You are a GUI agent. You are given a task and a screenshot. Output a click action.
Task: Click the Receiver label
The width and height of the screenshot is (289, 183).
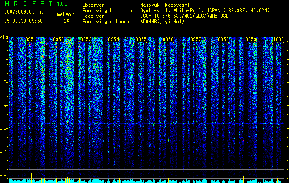point(93,16)
